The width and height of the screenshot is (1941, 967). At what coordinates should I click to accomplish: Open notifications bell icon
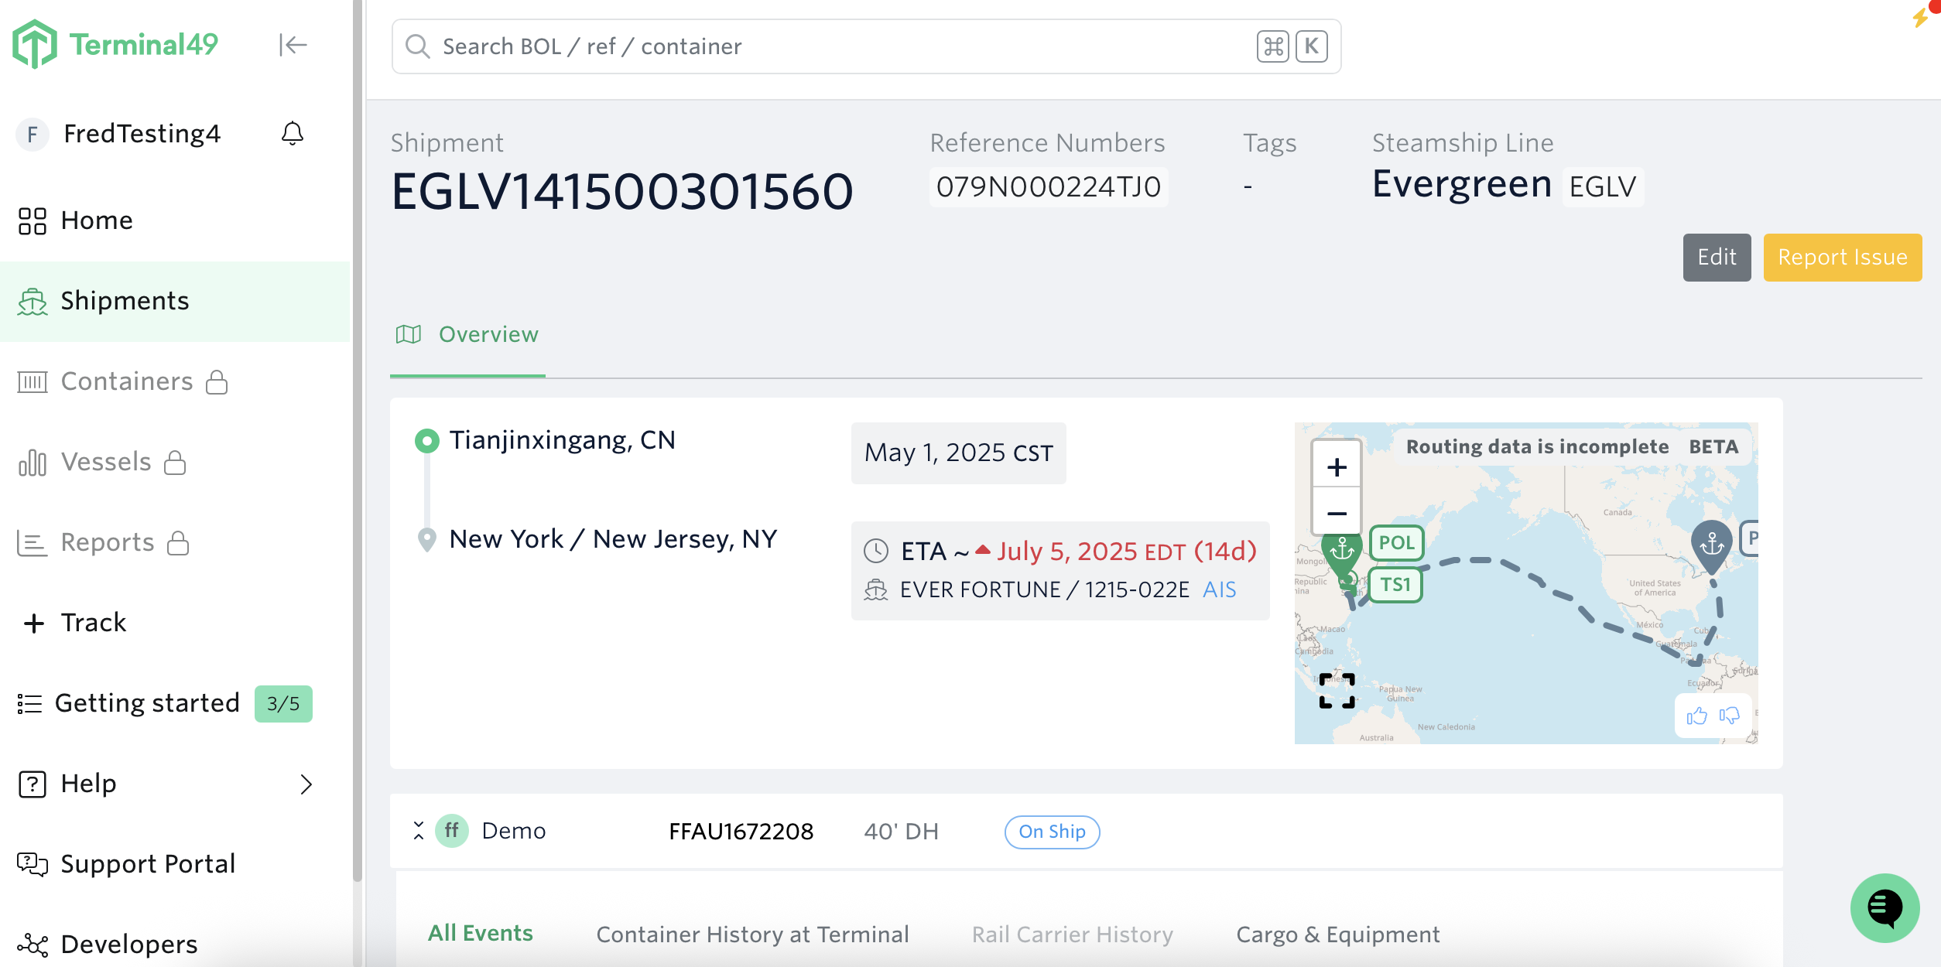coord(292,134)
